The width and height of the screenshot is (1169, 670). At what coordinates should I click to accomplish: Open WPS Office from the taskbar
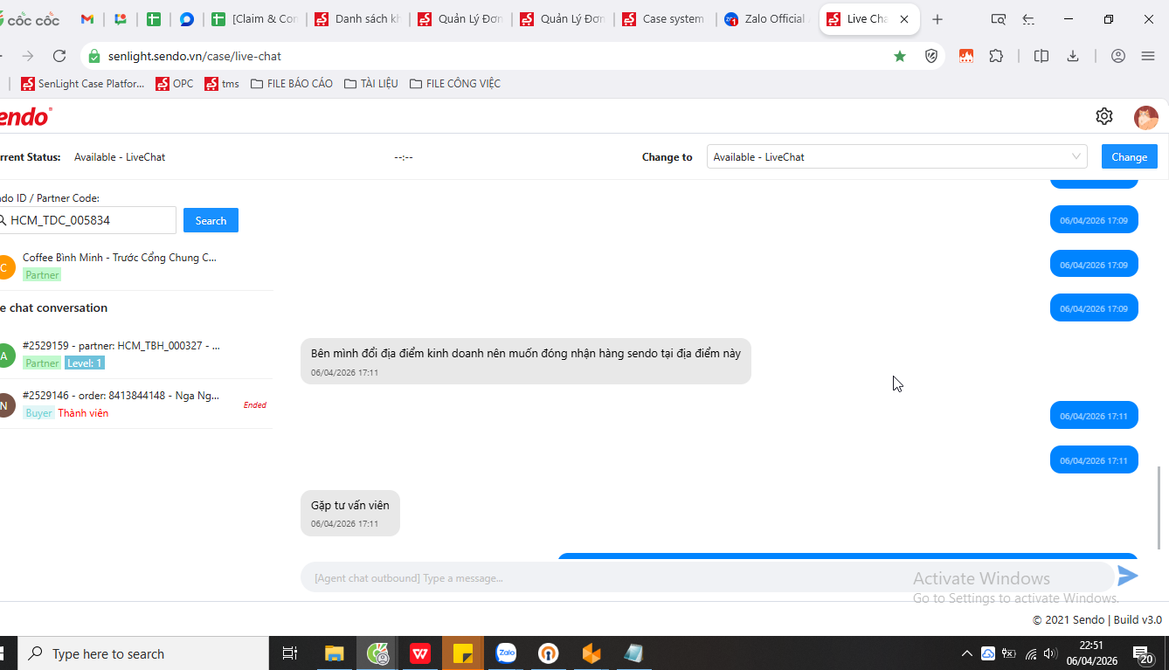click(420, 653)
